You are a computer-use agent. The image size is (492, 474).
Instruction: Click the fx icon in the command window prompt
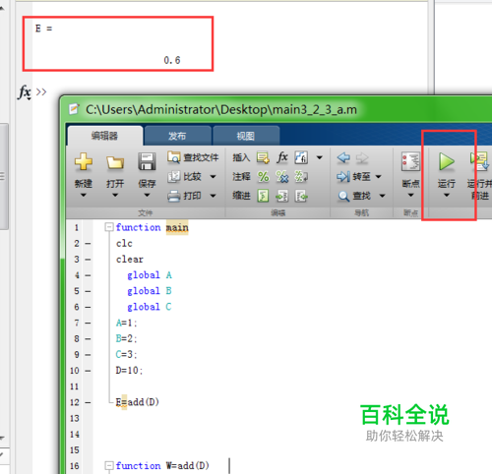(x=25, y=92)
